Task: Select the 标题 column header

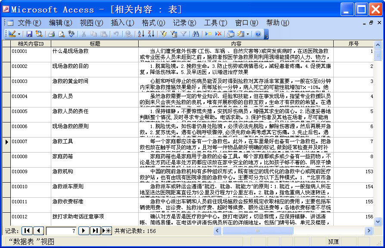Action: pyautogui.click(x=95, y=43)
